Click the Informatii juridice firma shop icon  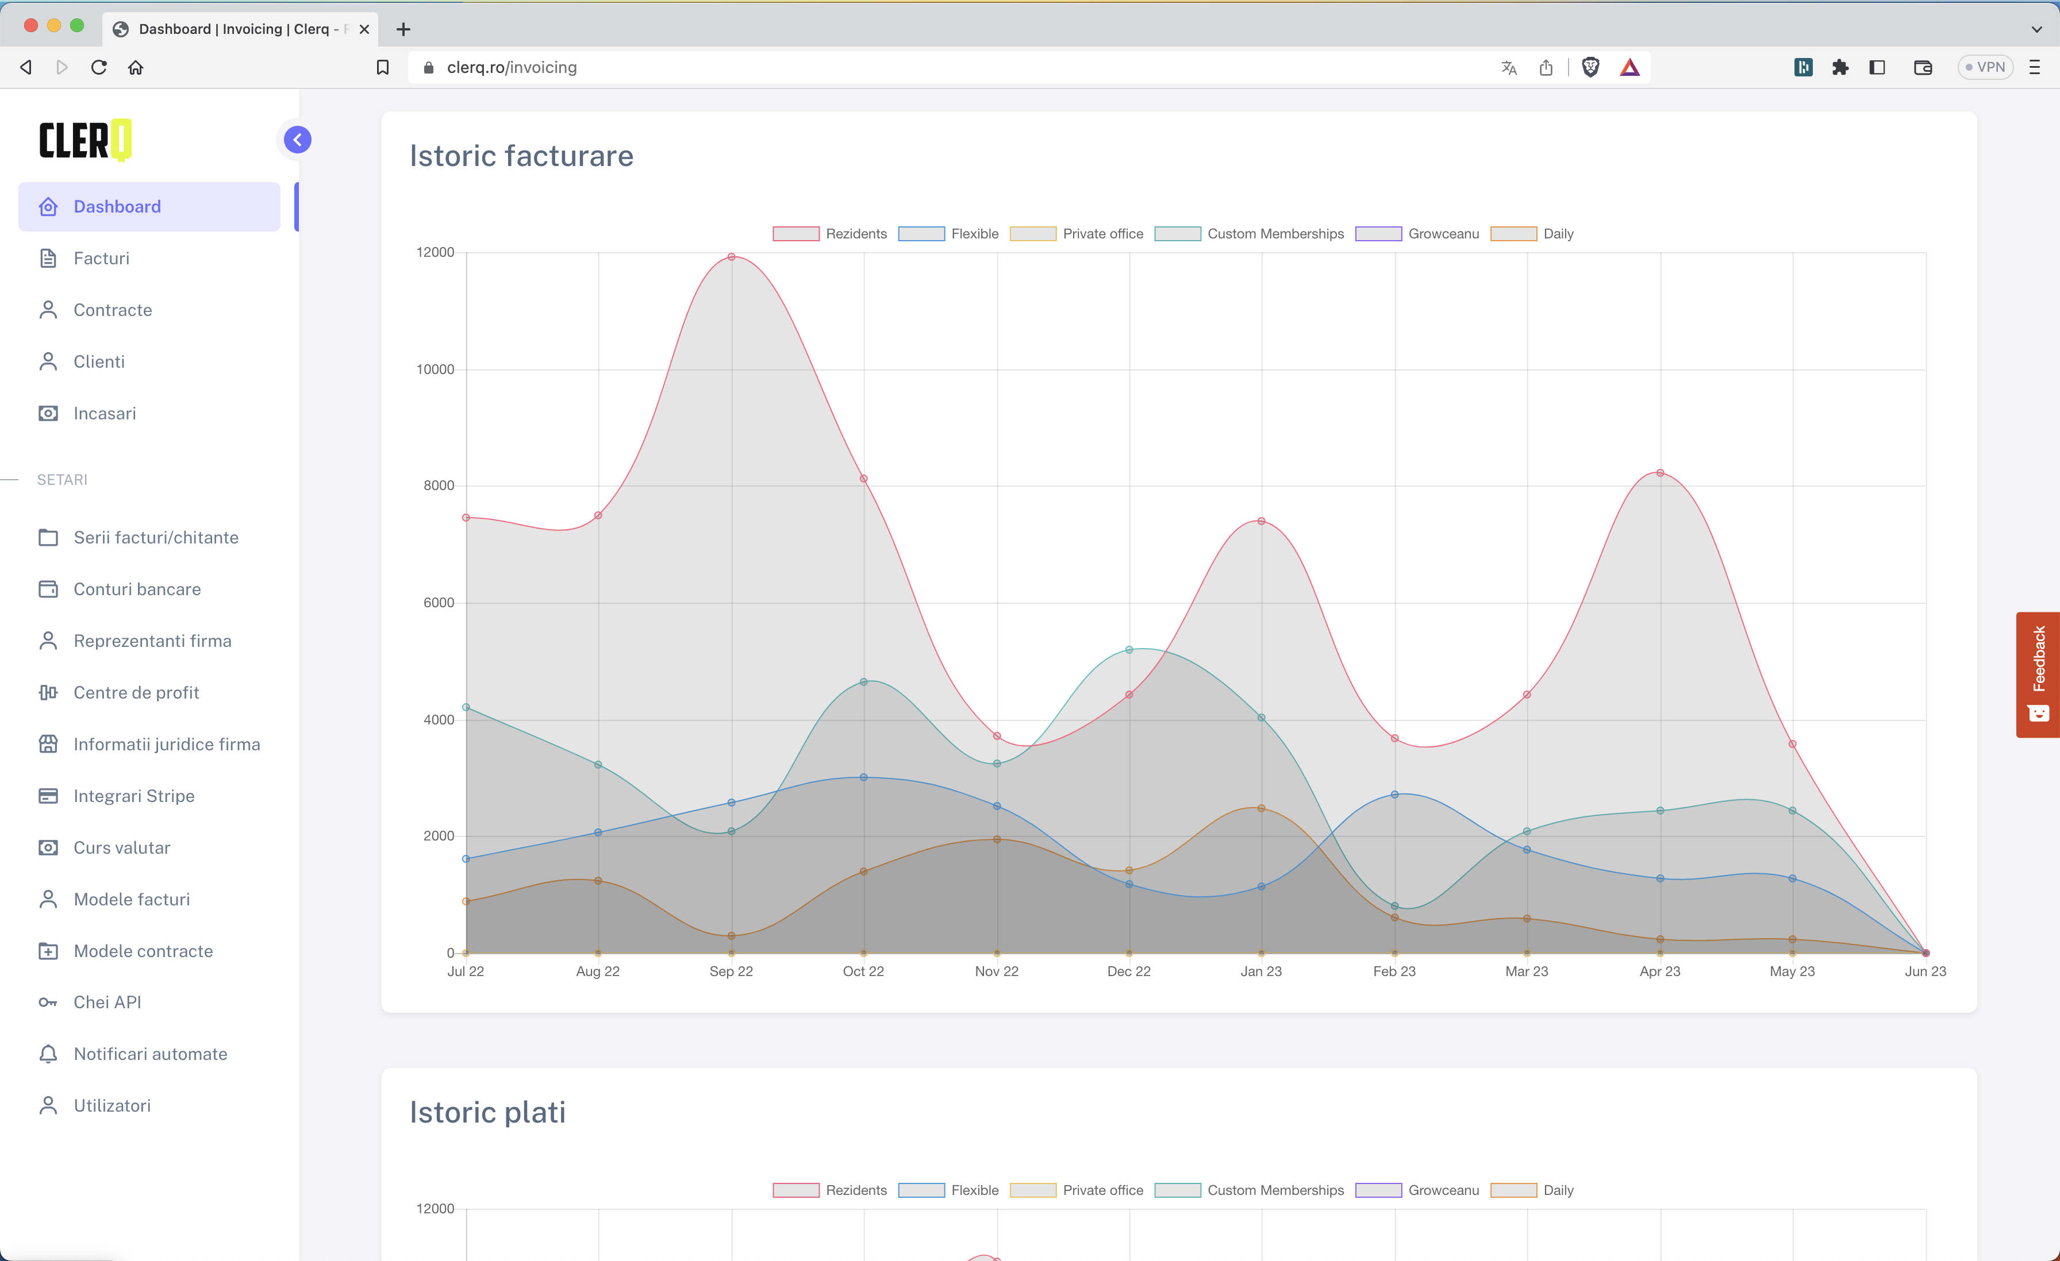pos(48,745)
